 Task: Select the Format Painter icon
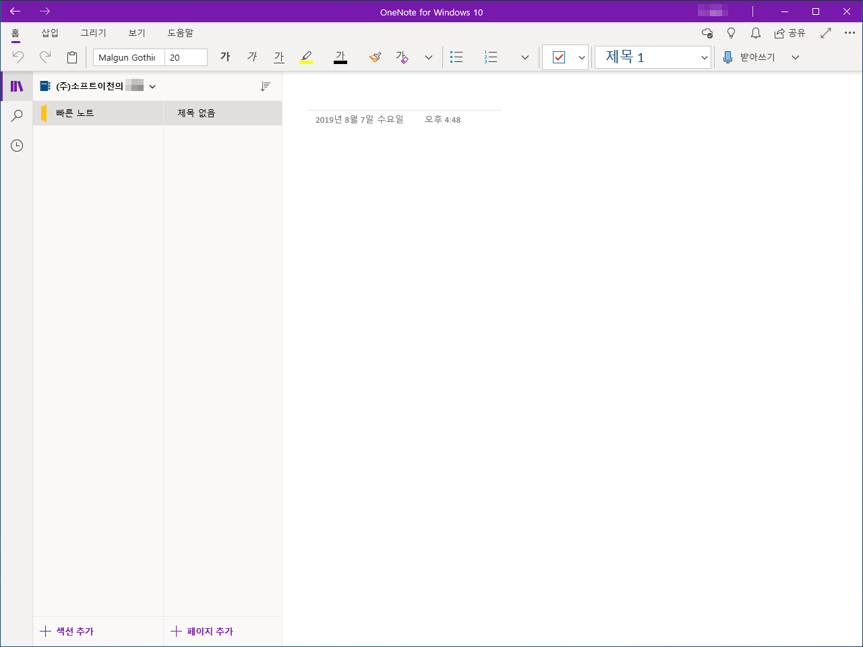click(375, 57)
